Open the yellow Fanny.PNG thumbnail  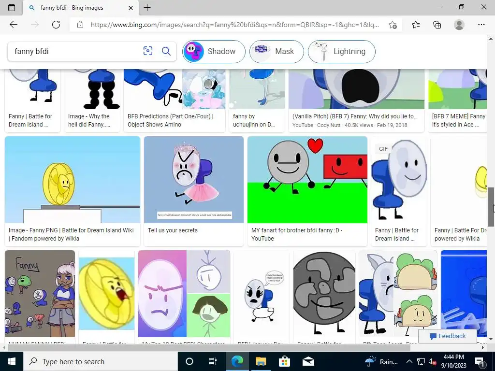point(73,180)
